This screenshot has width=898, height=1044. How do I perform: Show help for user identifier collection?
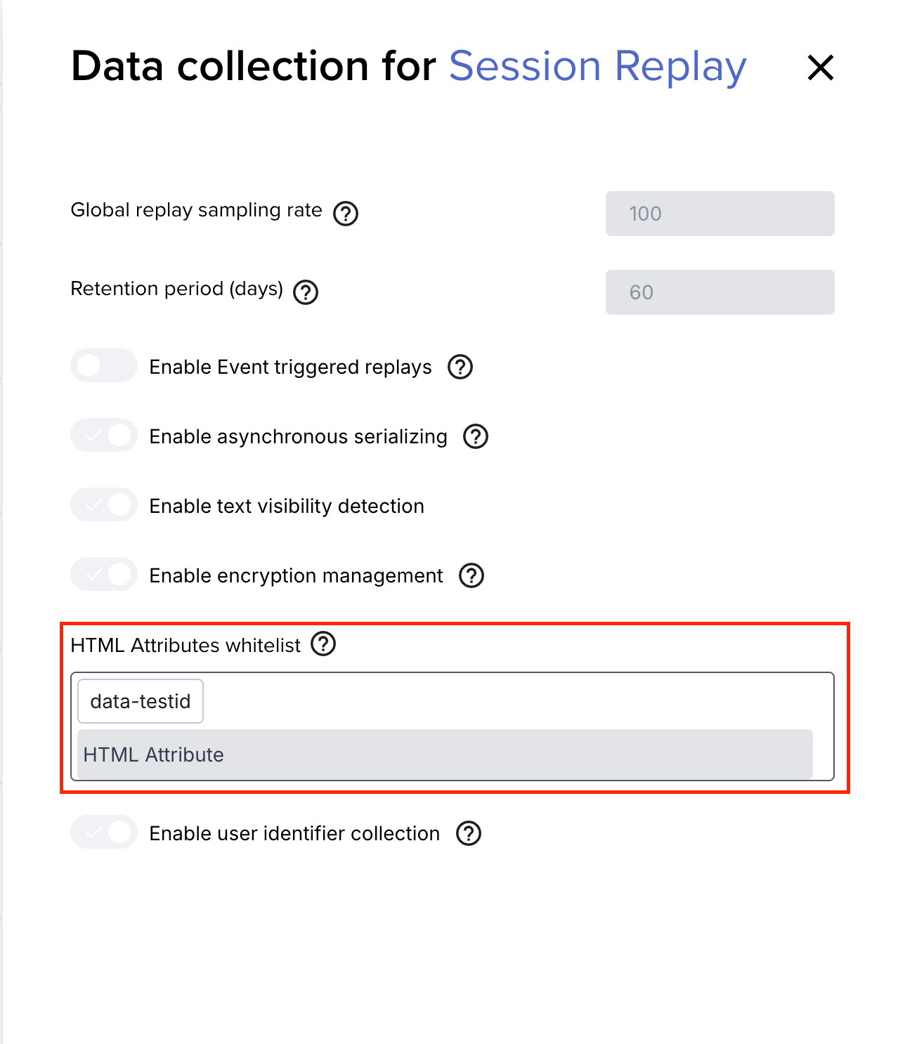[x=469, y=833]
